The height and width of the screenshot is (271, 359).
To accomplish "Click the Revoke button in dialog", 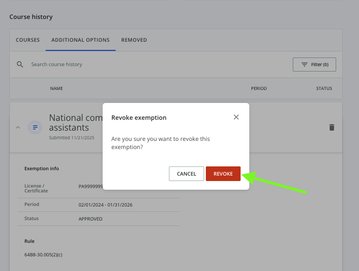I will click(223, 173).
